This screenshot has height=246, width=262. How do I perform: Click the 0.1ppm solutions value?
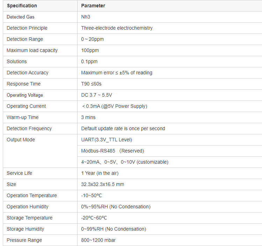click(x=89, y=61)
